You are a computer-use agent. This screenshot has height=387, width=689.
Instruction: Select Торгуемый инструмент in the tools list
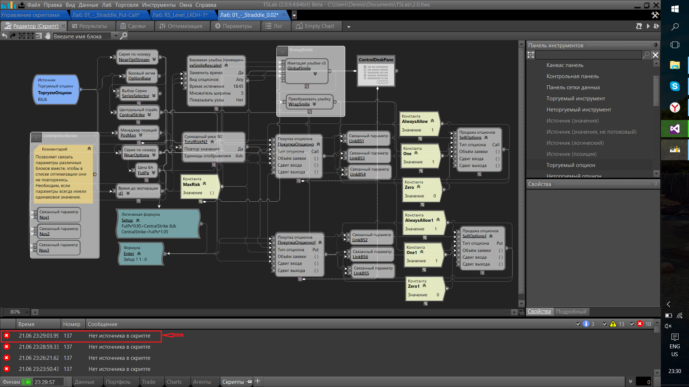575,99
